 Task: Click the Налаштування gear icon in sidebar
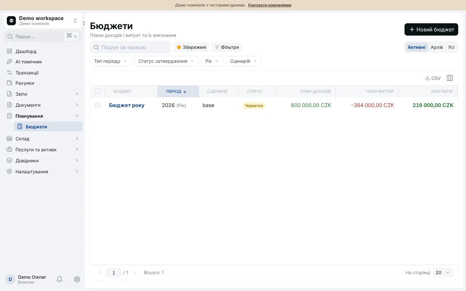point(9,171)
